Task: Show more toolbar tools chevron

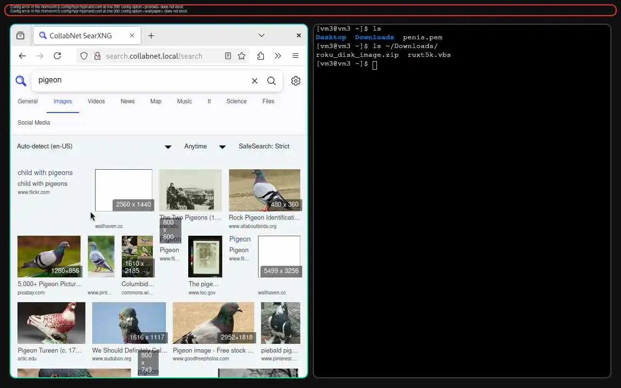Action: pyautogui.click(x=278, y=56)
